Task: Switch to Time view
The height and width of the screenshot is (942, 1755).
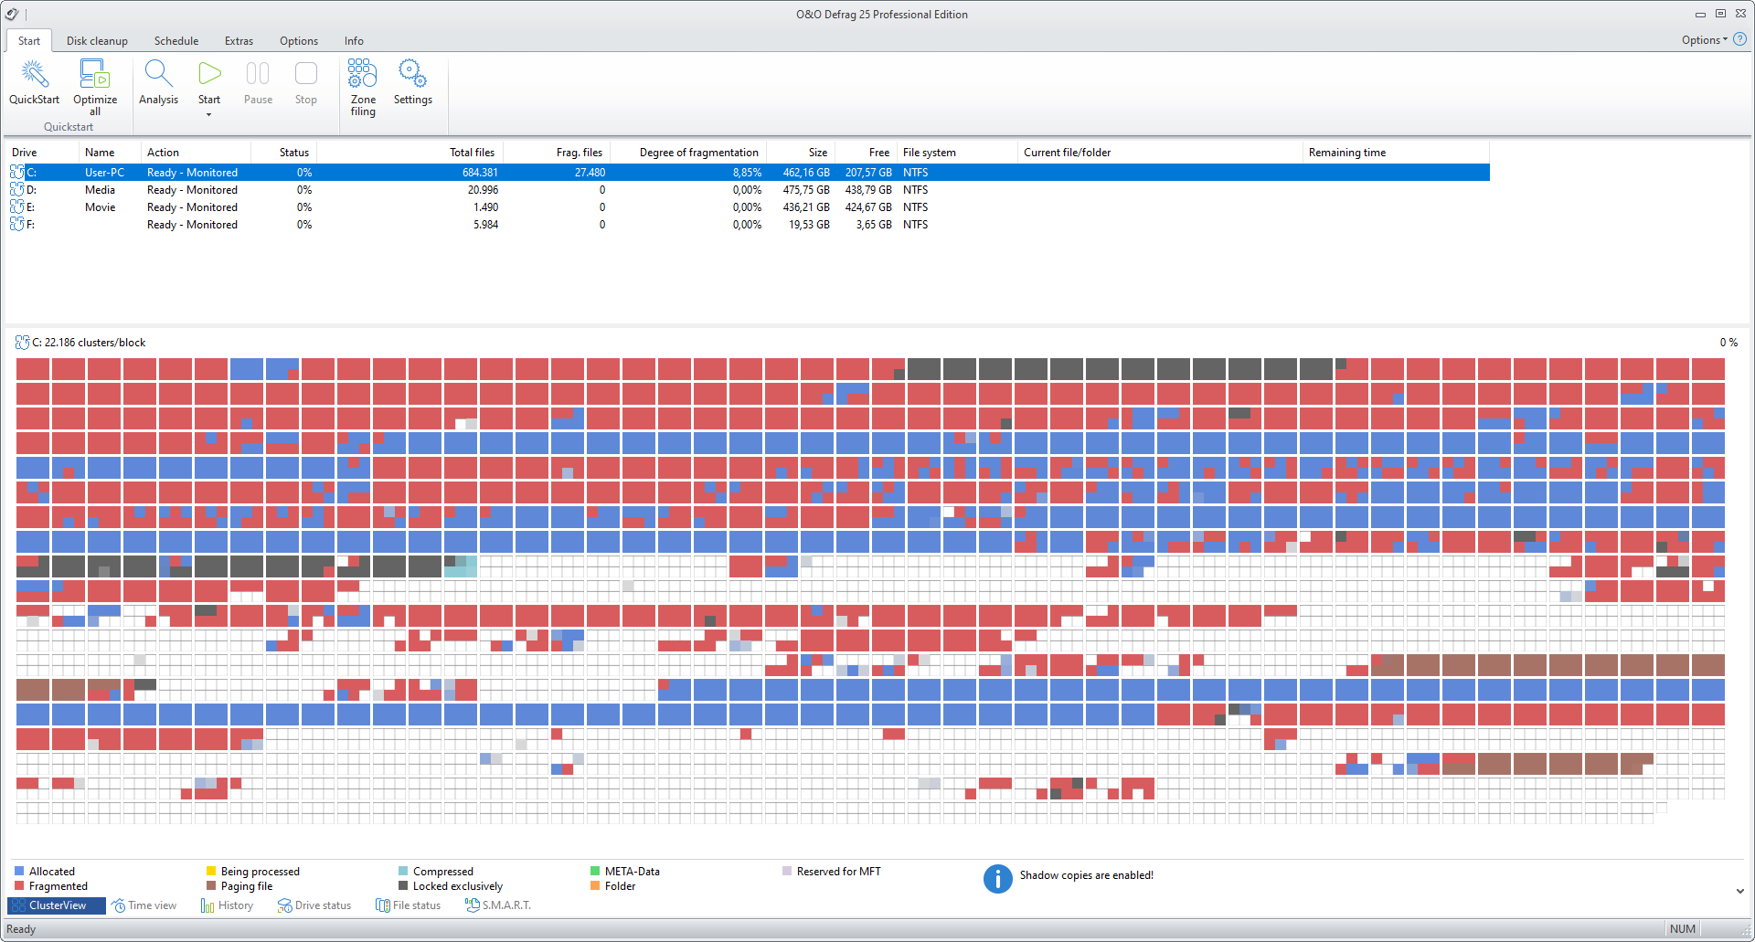Action: coord(144,905)
